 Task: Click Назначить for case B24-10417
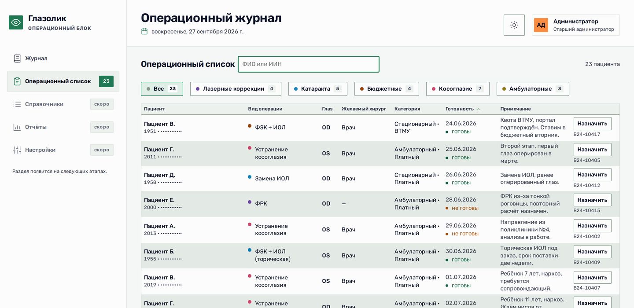592,124
